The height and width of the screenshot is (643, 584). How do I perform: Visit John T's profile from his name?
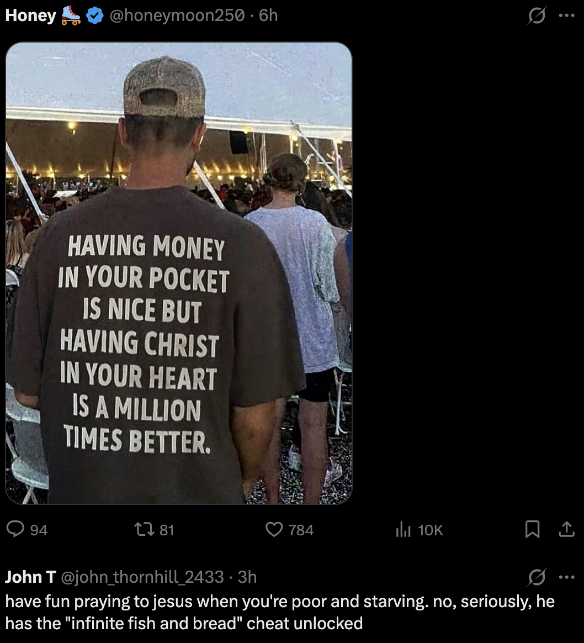click(x=30, y=577)
